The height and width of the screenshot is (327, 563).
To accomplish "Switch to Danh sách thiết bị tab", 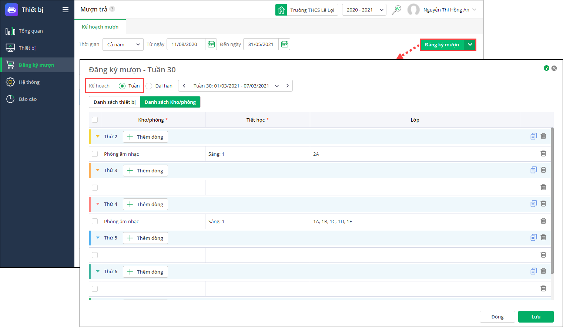I will point(115,102).
